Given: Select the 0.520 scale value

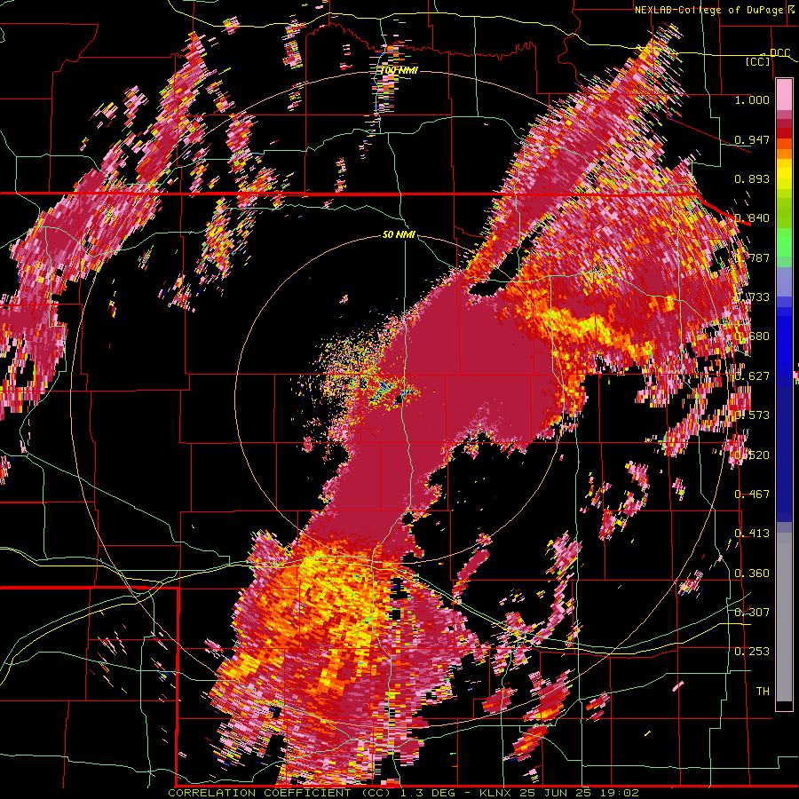Looking at the screenshot, I should click(x=752, y=455).
